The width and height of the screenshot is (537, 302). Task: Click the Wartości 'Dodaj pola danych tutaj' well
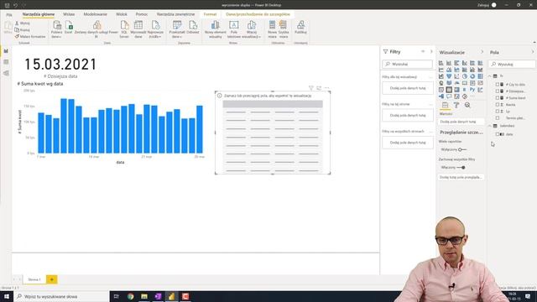coord(461,122)
